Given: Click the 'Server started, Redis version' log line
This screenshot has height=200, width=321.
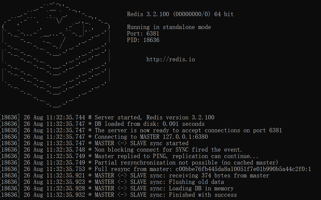Looking at the screenshot, I should point(107,117).
